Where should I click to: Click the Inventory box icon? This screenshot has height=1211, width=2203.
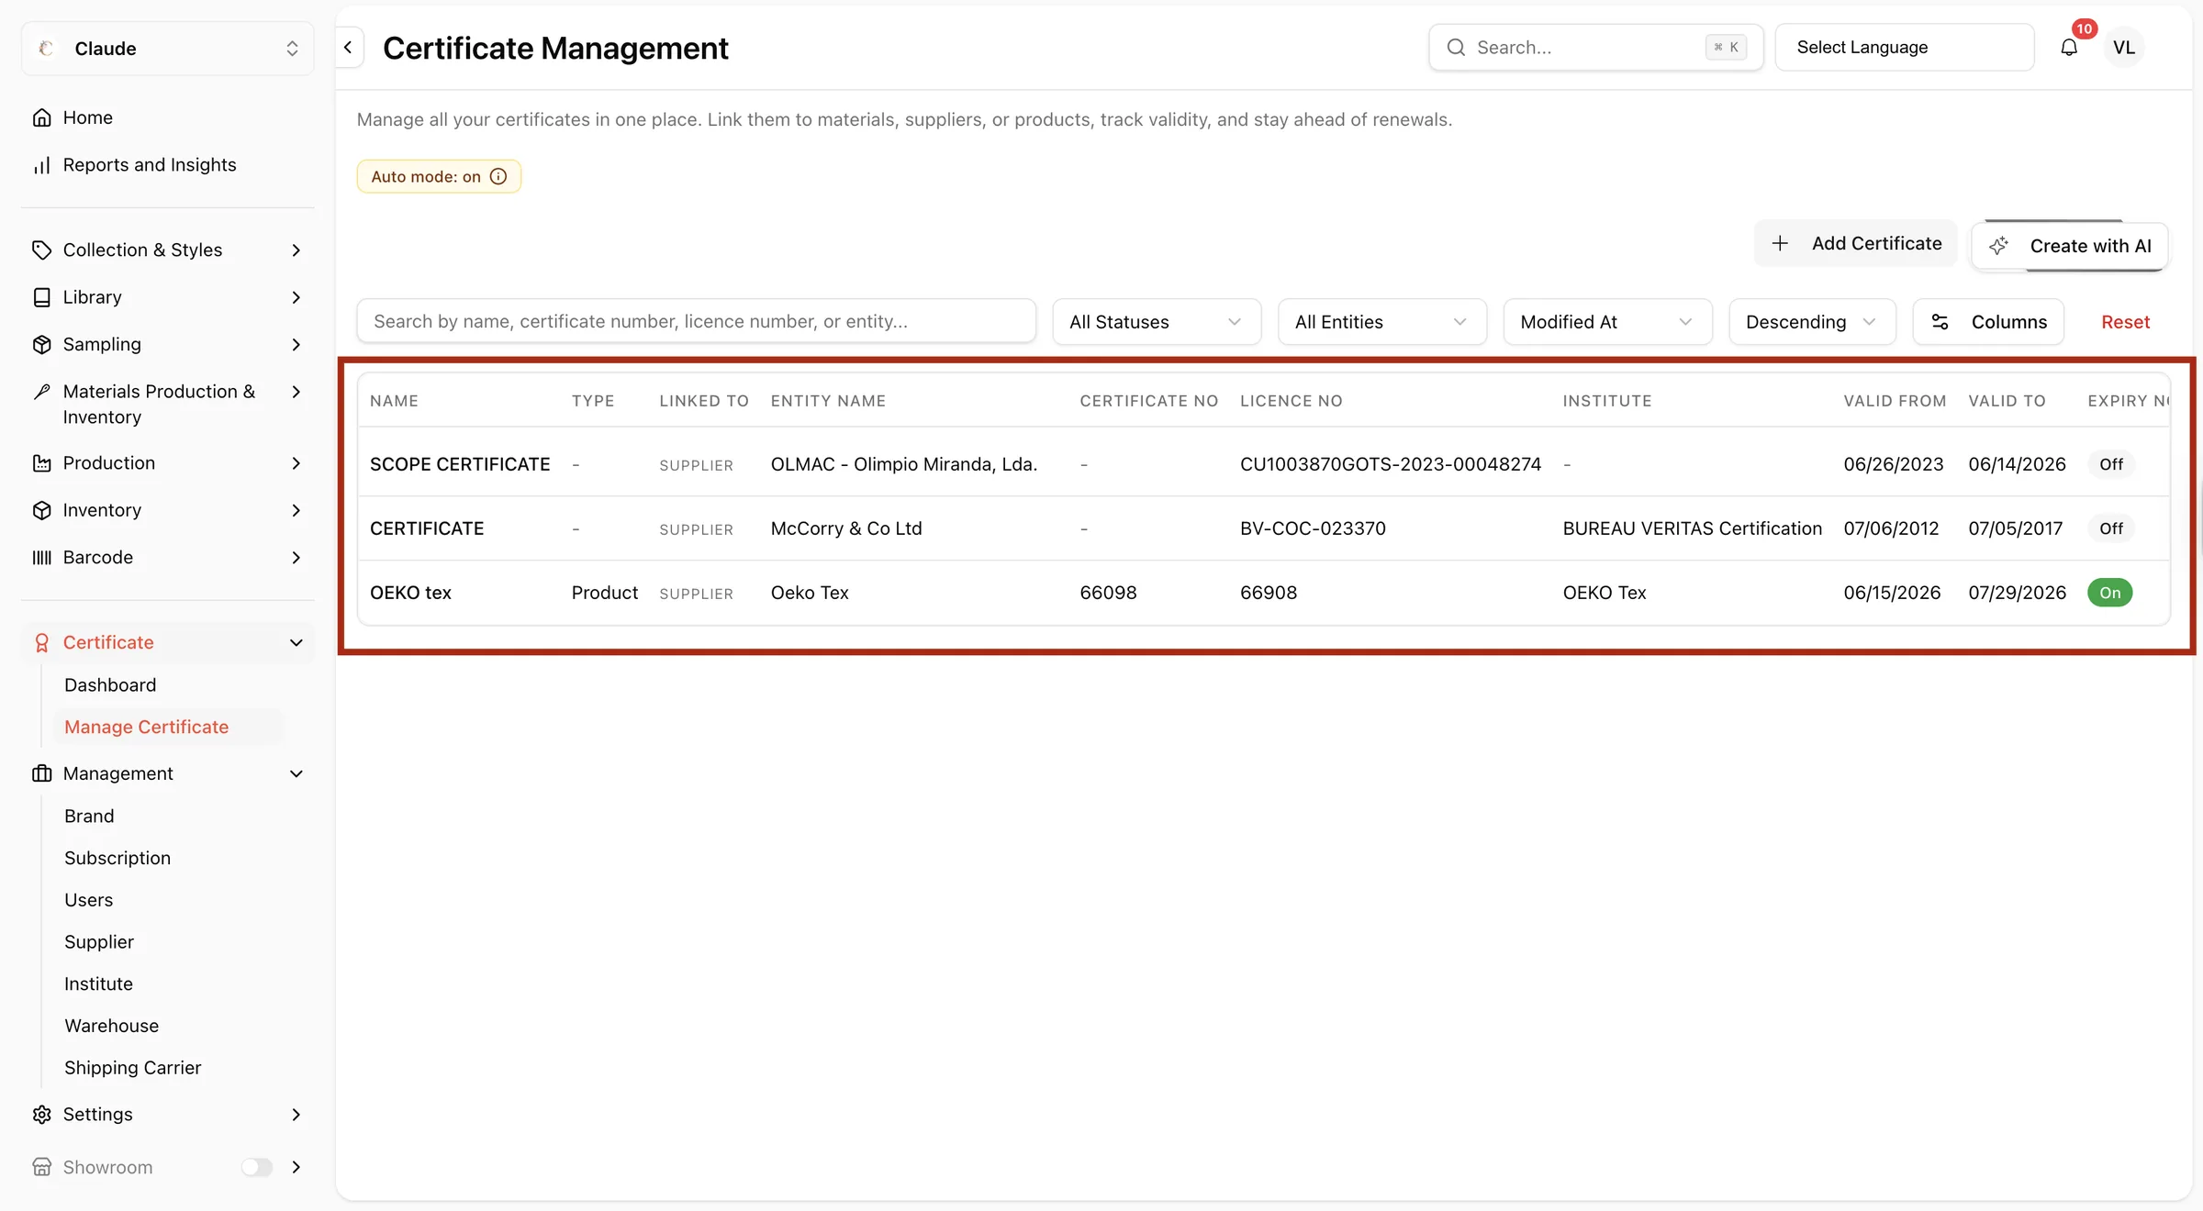tap(41, 510)
